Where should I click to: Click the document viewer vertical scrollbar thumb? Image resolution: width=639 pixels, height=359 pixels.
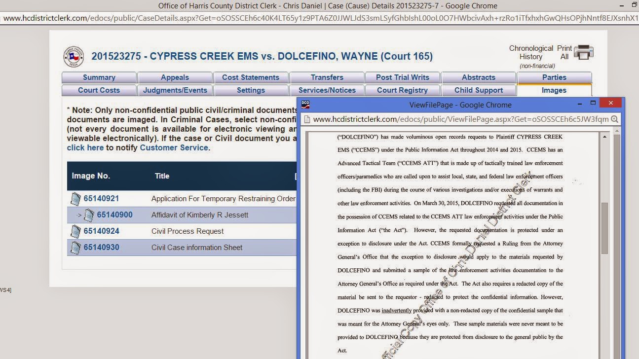[605, 228]
